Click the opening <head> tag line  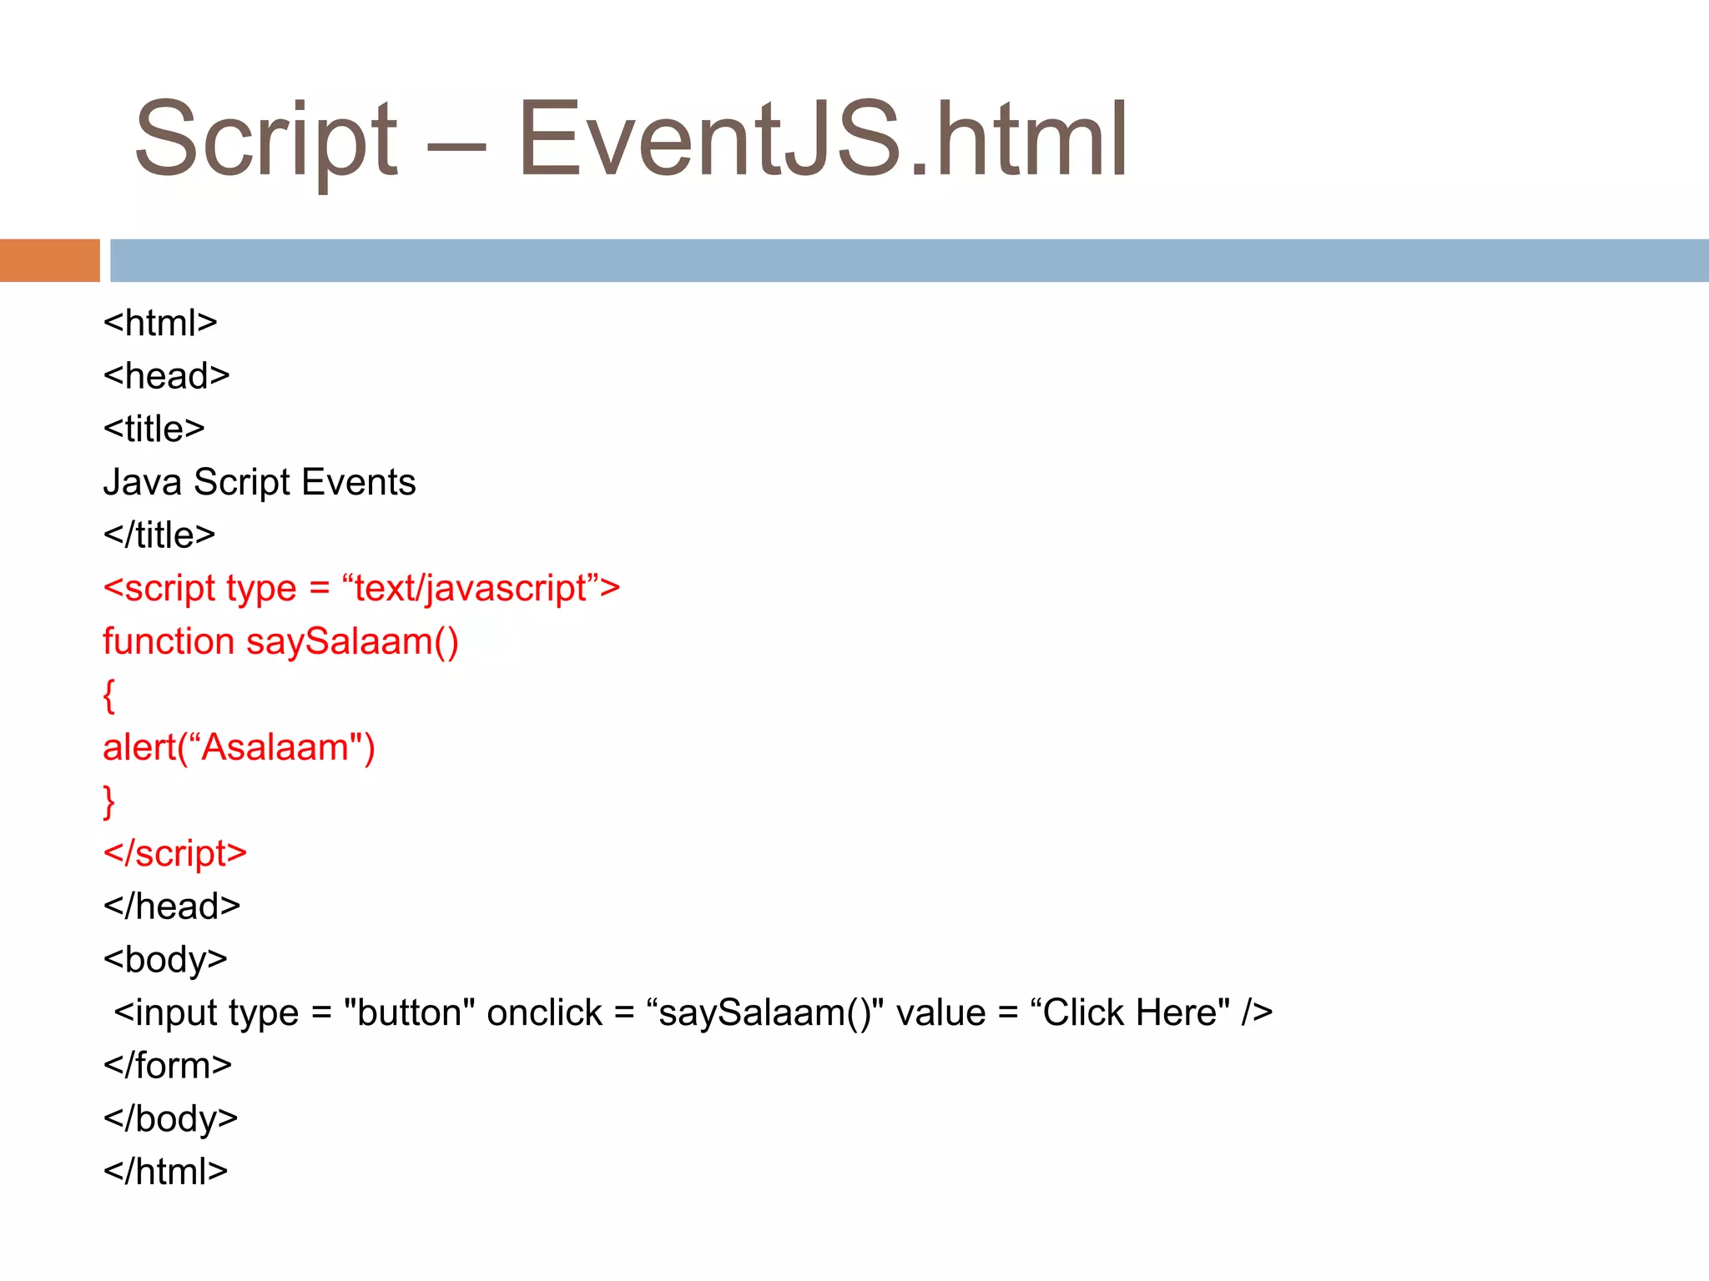pos(166,376)
